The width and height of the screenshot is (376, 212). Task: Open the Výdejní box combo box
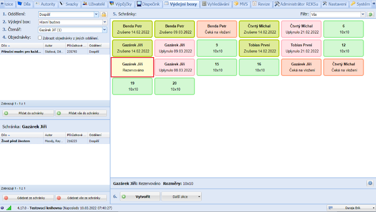[x=105, y=22]
